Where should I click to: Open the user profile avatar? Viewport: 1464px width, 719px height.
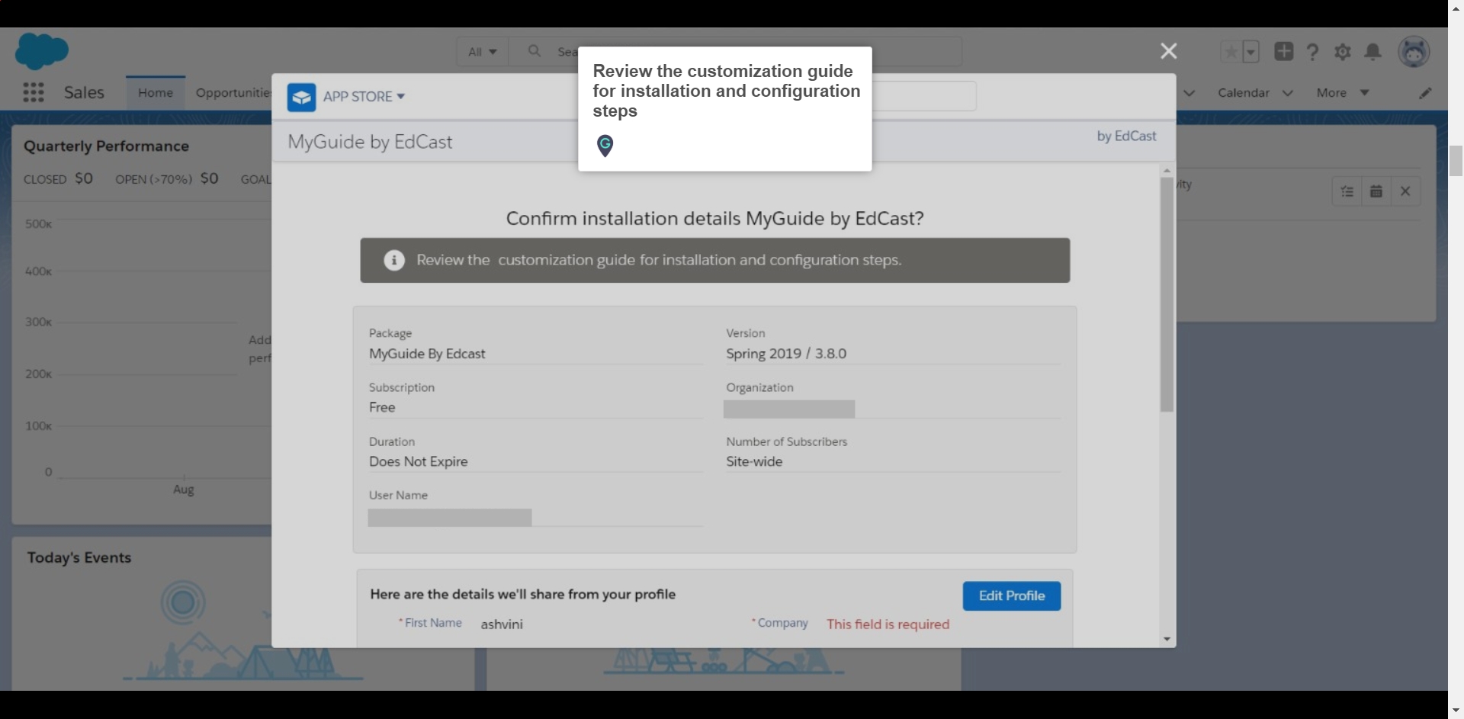(1414, 52)
